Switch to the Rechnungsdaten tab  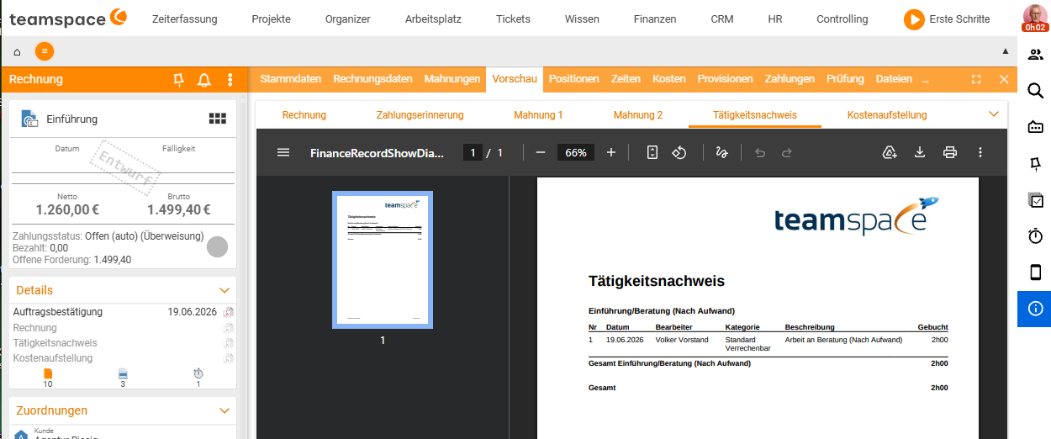pyautogui.click(x=372, y=79)
